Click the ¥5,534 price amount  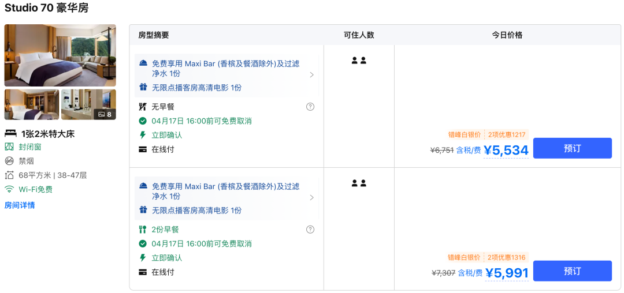tap(506, 151)
